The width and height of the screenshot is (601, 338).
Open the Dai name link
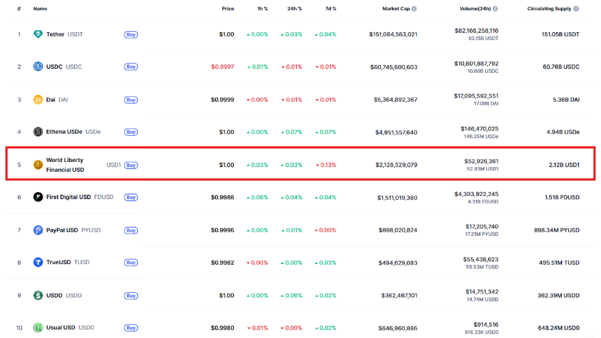pos(50,99)
